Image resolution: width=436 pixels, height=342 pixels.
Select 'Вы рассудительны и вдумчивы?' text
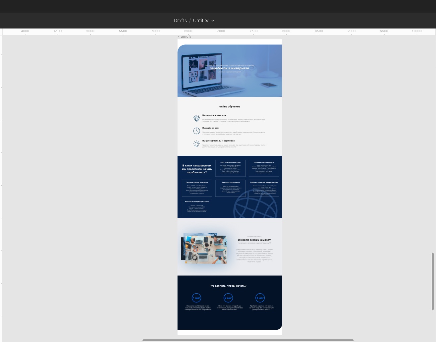(219, 141)
